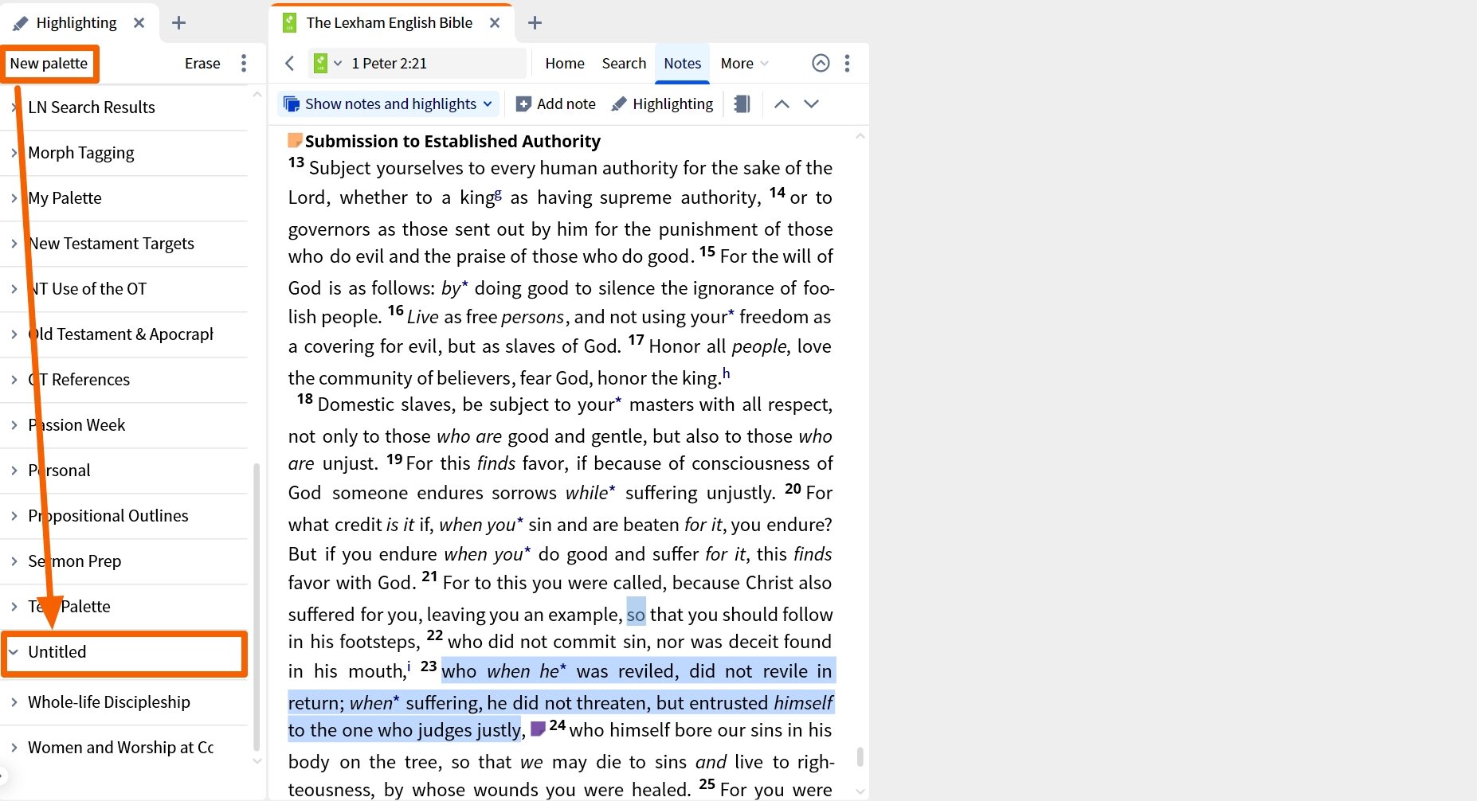Add new tab next to Highlighting

point(179,23)
